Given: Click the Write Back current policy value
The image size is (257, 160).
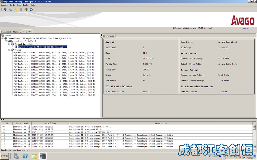Looking at the screenshot, I should (224, 58).
